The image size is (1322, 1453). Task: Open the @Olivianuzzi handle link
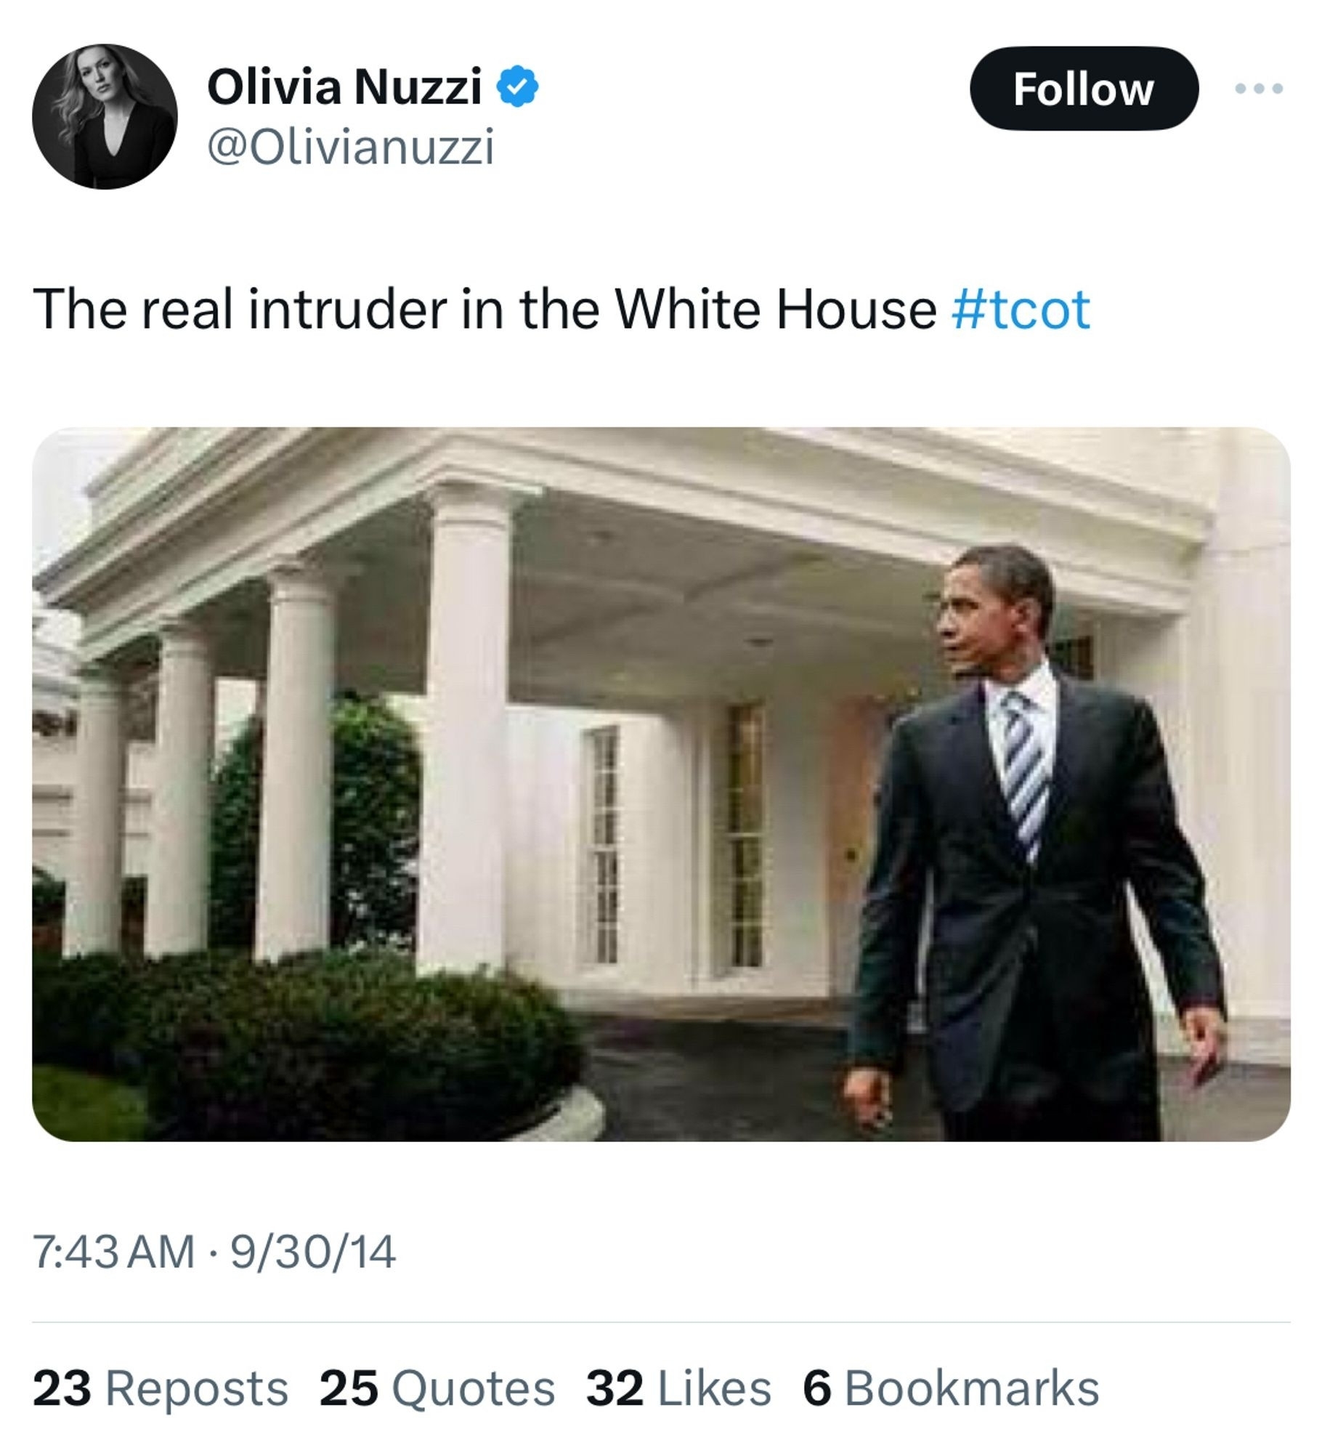(350, 147)
